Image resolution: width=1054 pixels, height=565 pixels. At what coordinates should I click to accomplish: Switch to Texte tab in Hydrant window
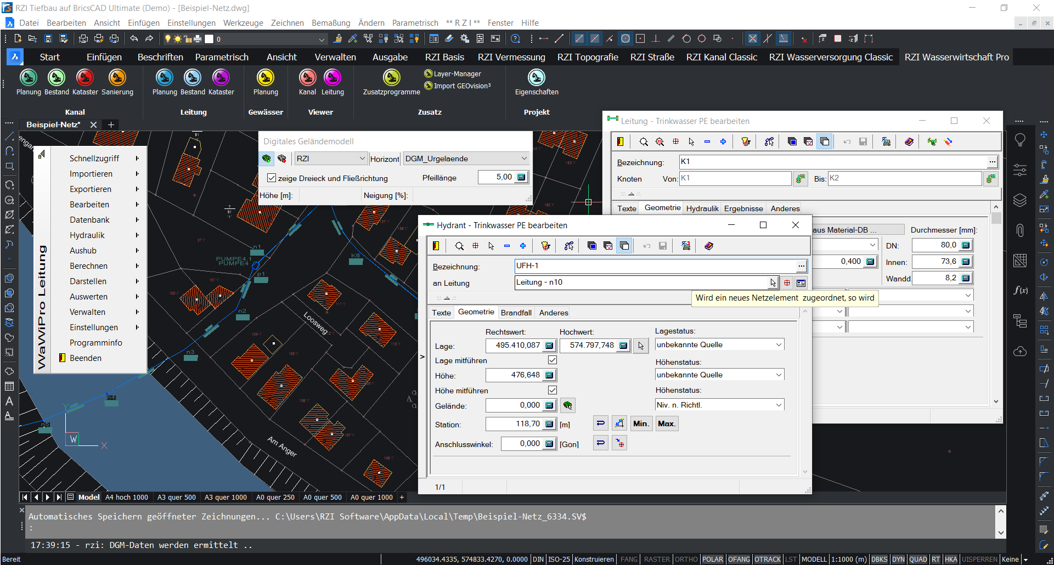[x=441, y=313]
